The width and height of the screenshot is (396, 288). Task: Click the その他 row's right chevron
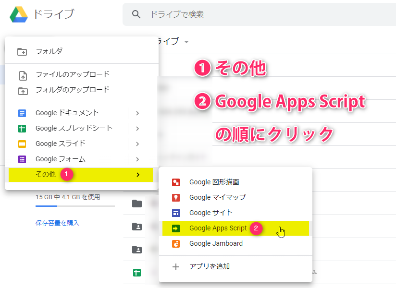coord(138,175)
